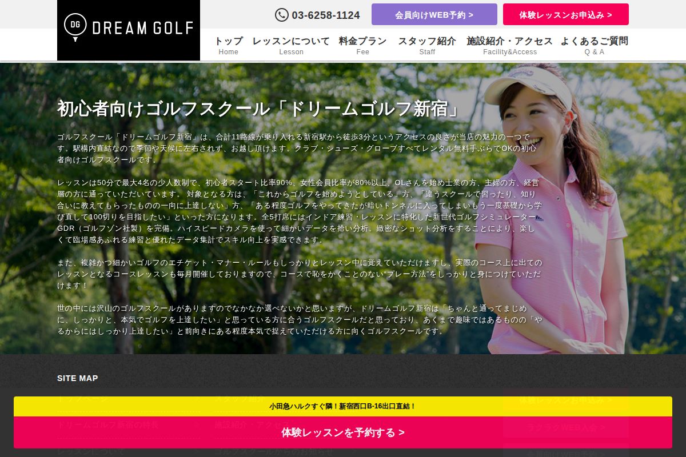Click paragraph starting レッスンは50分で最大4名
Screen dimensions: 686x457
coord(300,211)
